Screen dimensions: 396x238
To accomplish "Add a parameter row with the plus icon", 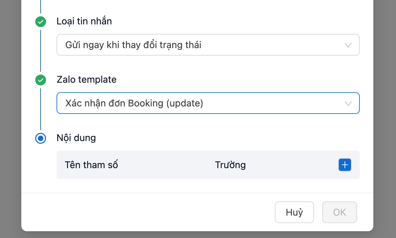I will (345, 165).
